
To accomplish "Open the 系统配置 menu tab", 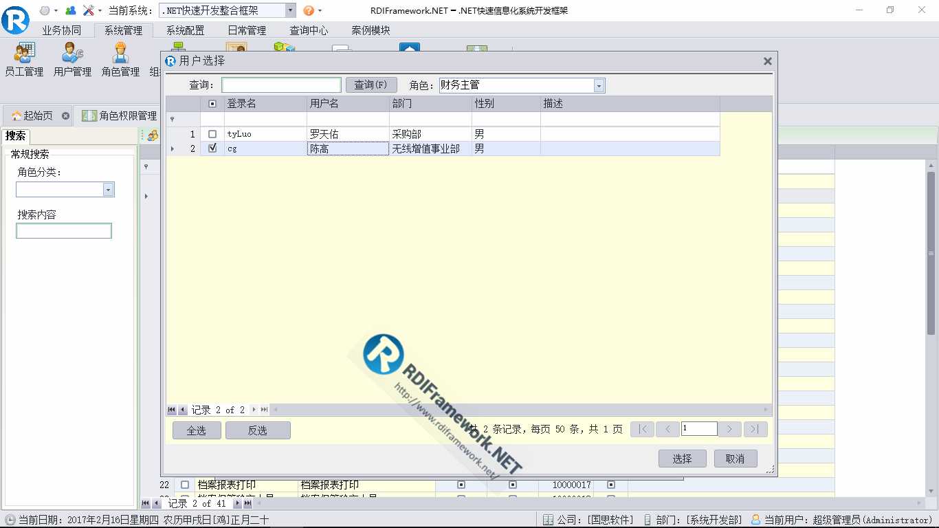I will point(185,30).
